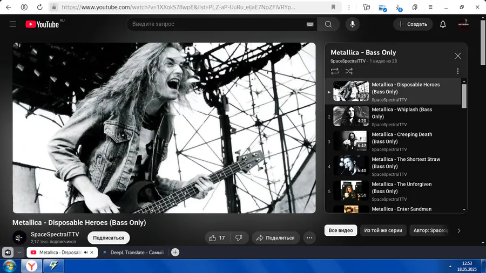This screenshot has width=486, height=273.
Task: Open the Windows Start menu
Action: click(x=9, y=266)
